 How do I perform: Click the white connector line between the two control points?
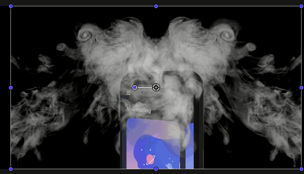click(145, 87)
